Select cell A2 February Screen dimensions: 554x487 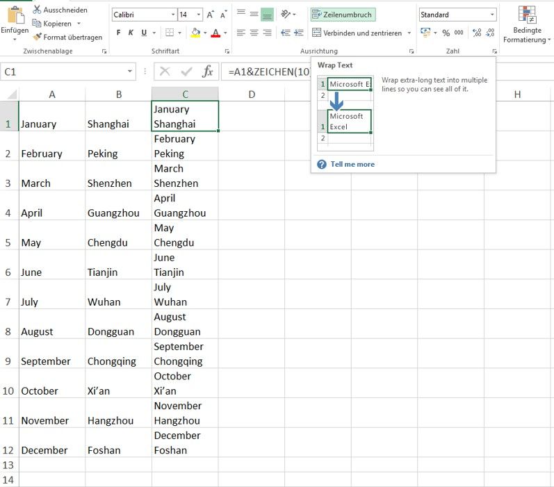coord(52,146)
